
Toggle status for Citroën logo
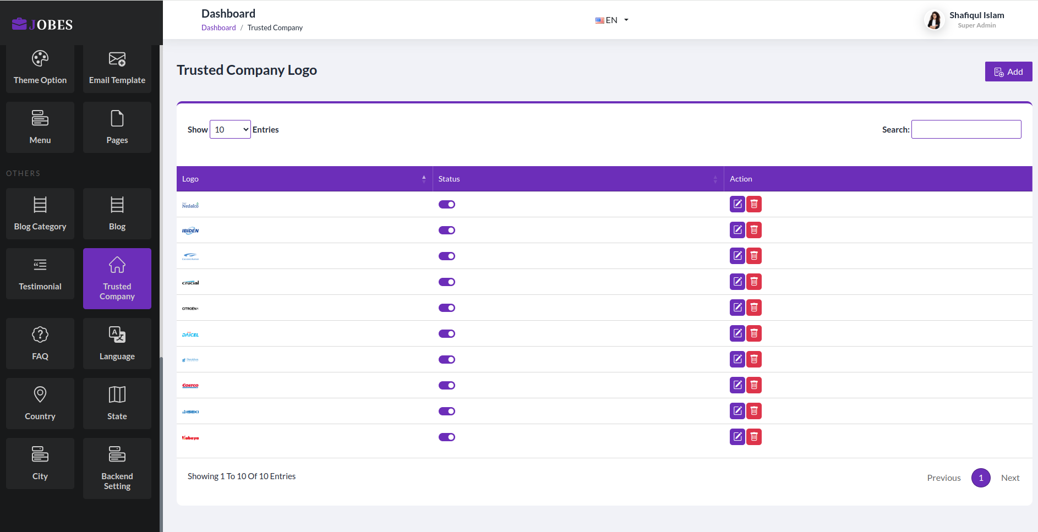click(447, 308)
